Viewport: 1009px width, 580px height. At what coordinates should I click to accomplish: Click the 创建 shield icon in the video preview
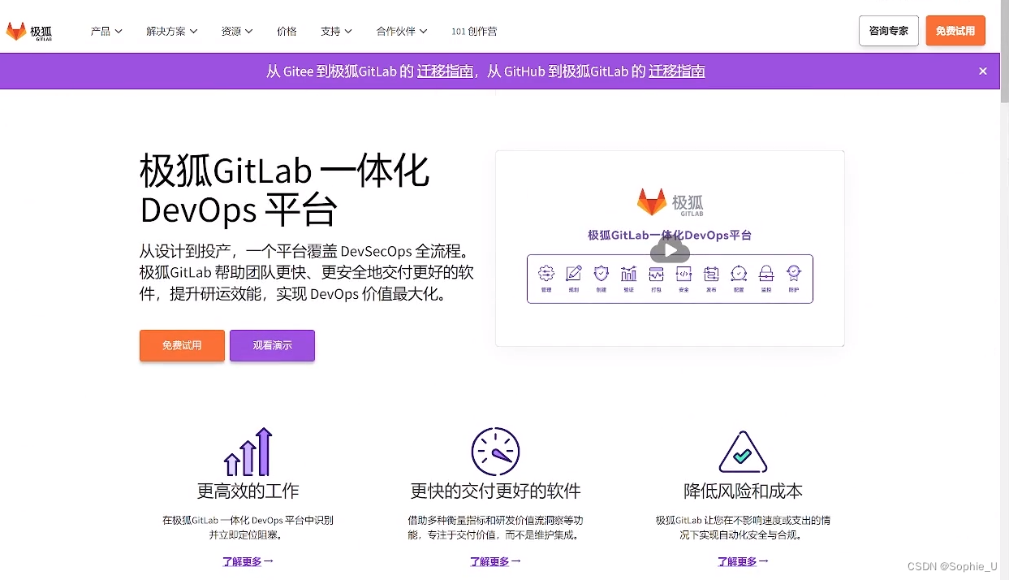pyautogui.click(x=601, y=274)
